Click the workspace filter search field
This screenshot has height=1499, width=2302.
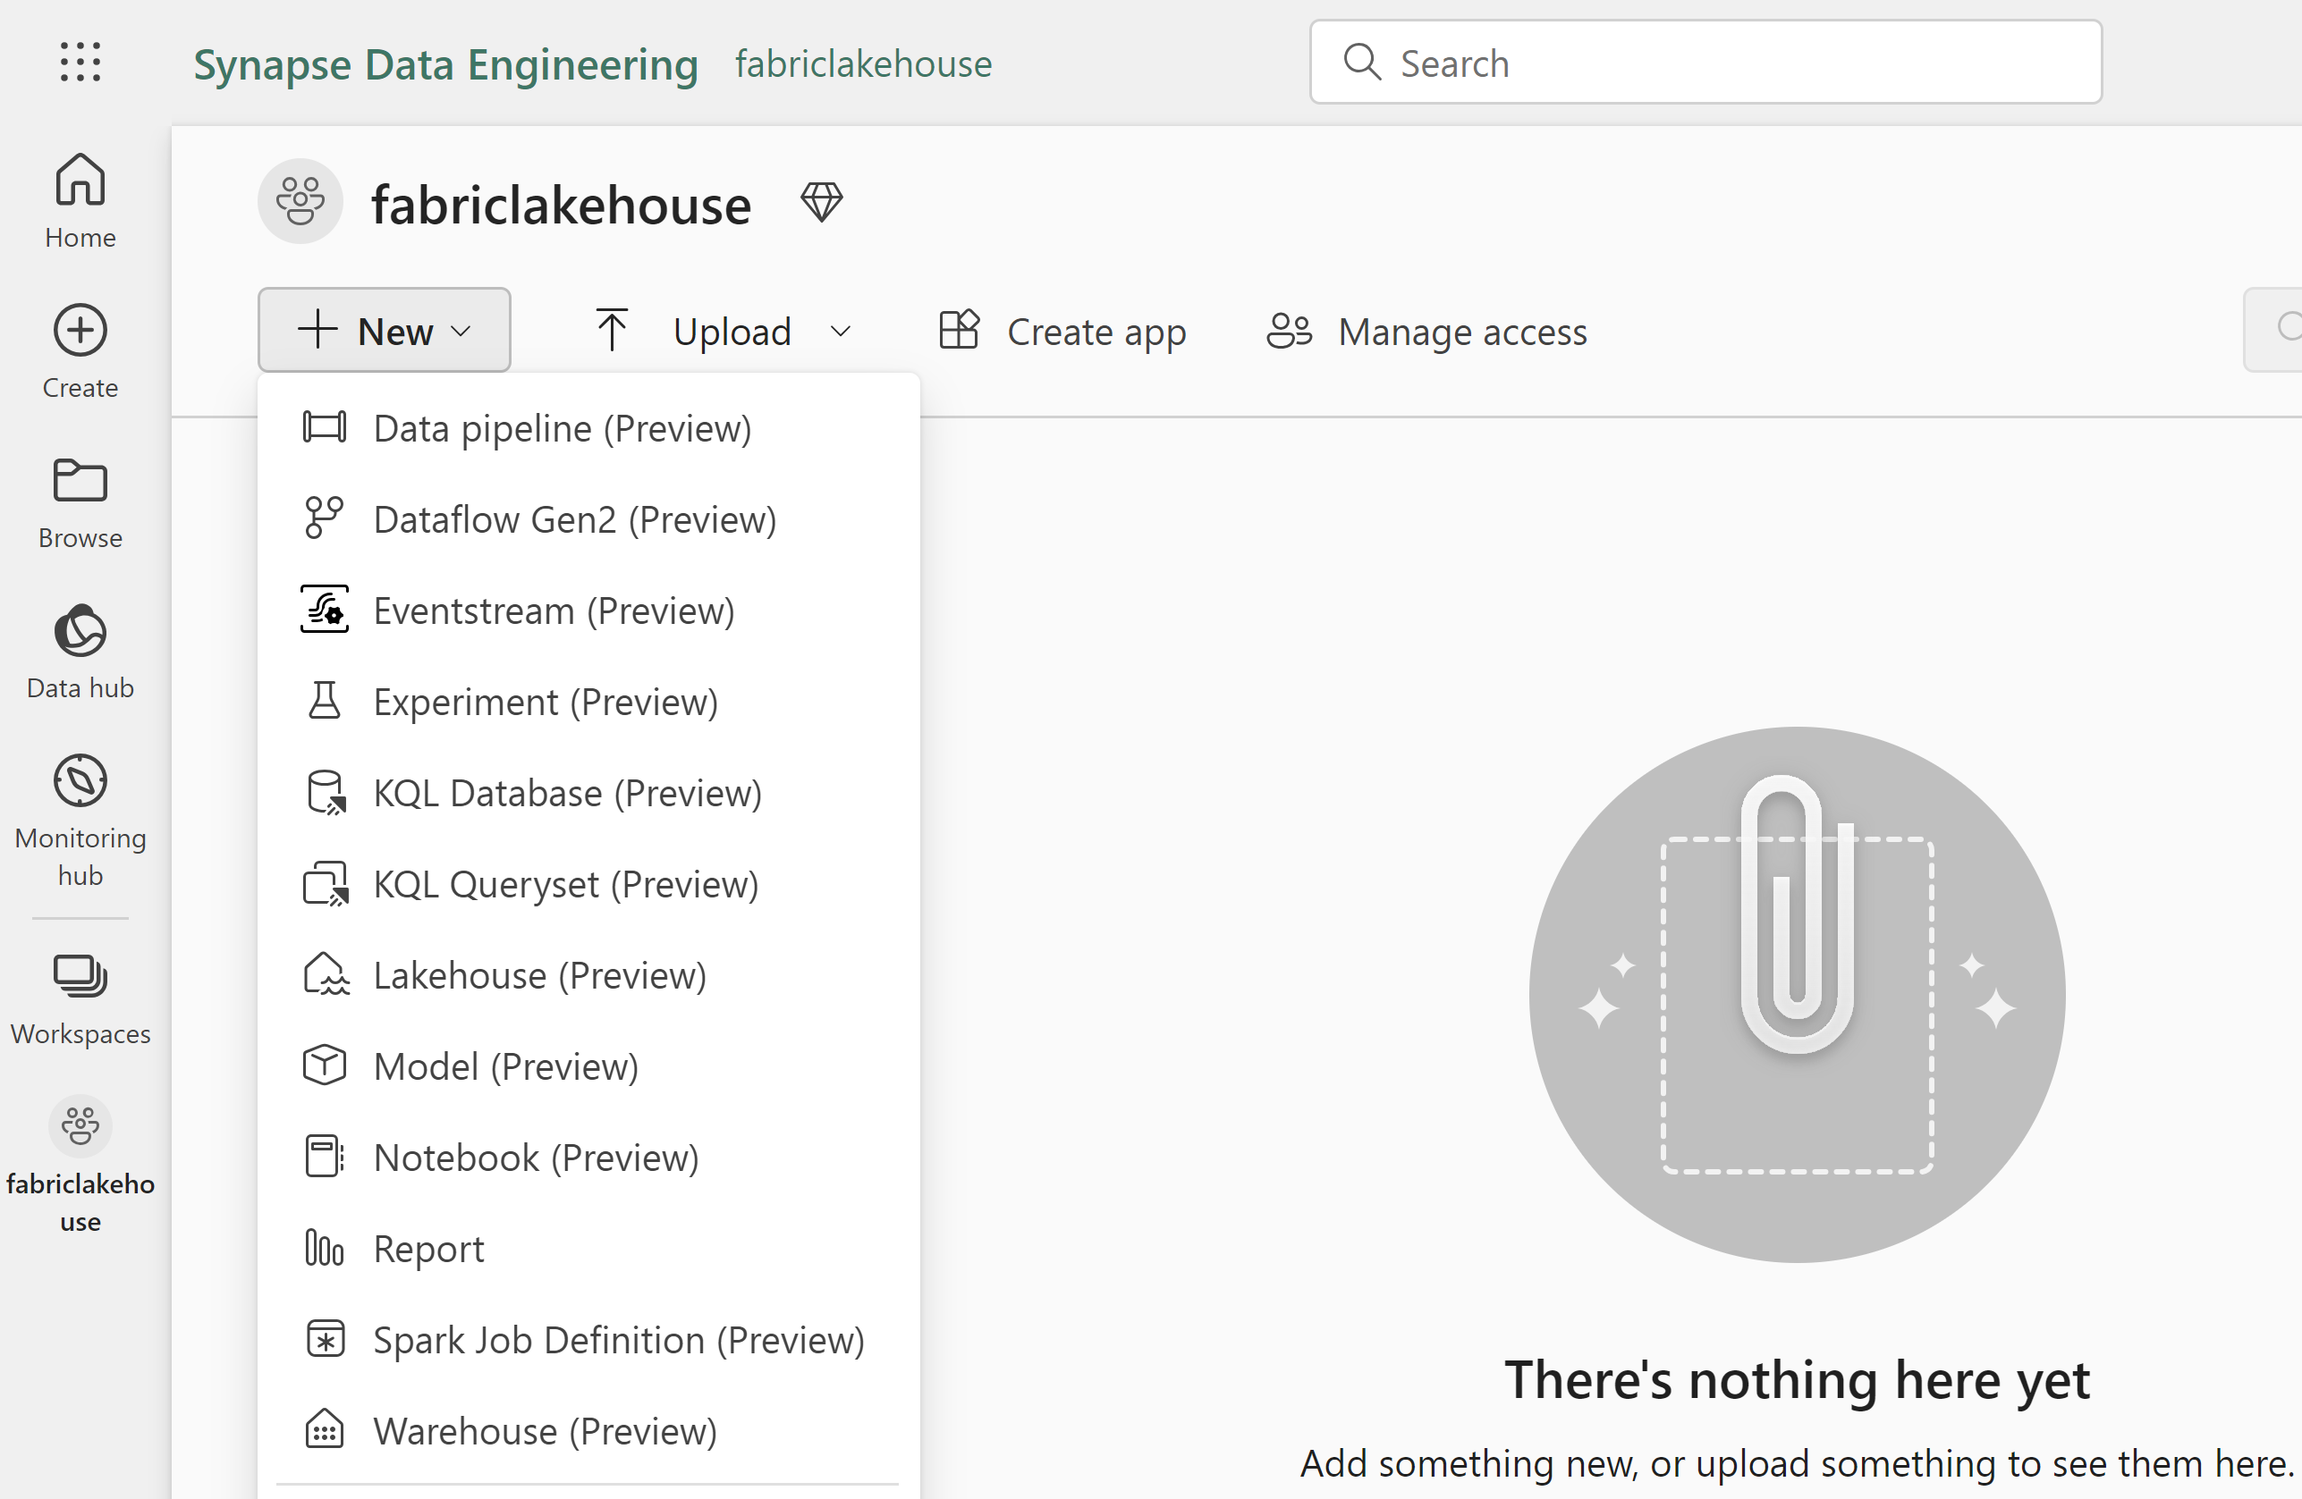coord(2273,330)
